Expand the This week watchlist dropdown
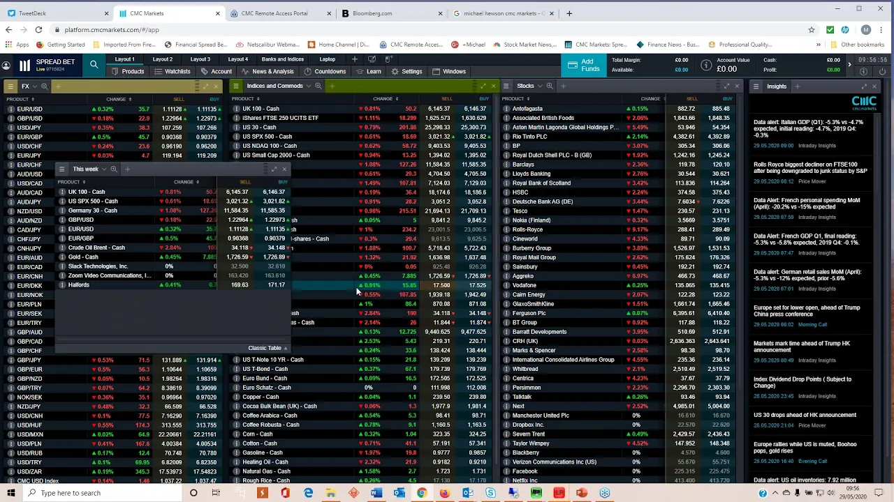 click(x=104, y=169)
